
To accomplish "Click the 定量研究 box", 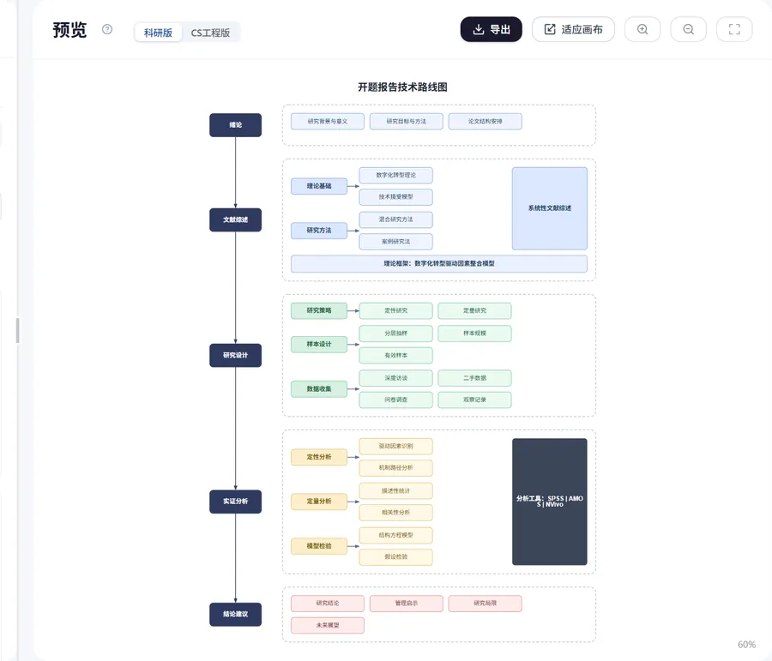I will coord(474,310).
